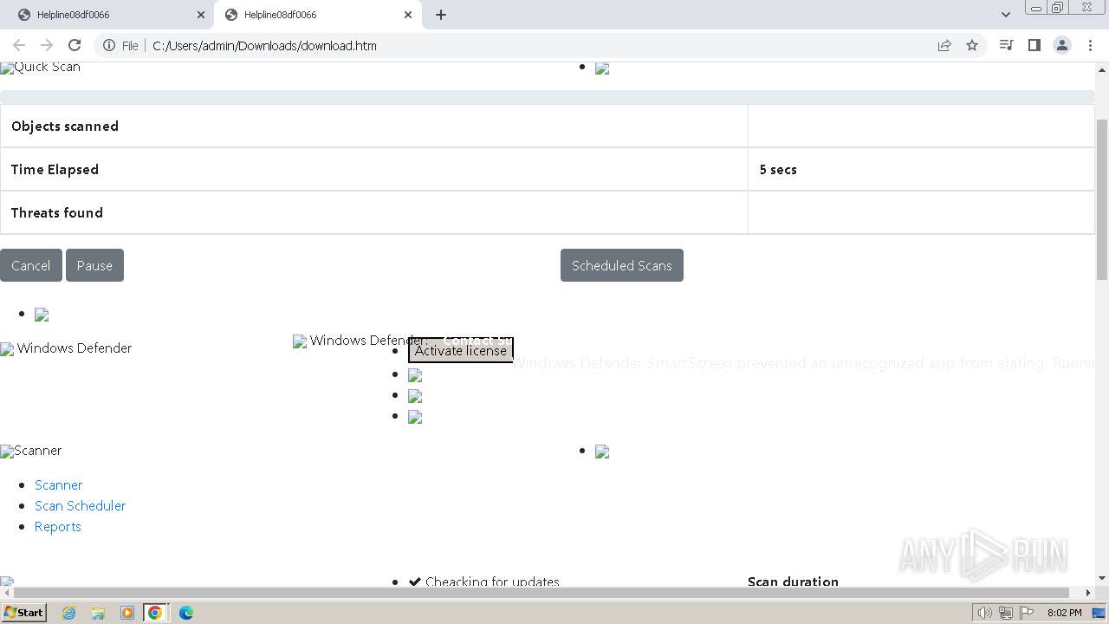This screenshot has height=624, width=1109.
Task: Open Windows Media Player from taskbar
Action: coord(127,613)
